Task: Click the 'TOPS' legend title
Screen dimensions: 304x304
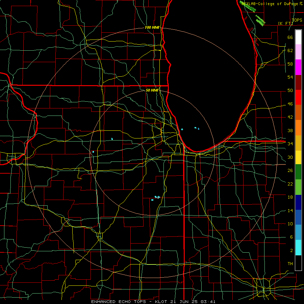Action: click(x=297, y=20)
